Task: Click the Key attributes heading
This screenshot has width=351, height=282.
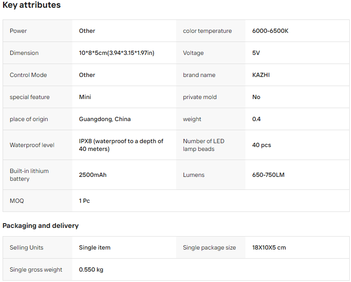Action: tap(32, 5)
